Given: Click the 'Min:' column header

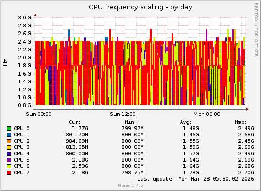Looking at the screenshot, I should 130,122.
